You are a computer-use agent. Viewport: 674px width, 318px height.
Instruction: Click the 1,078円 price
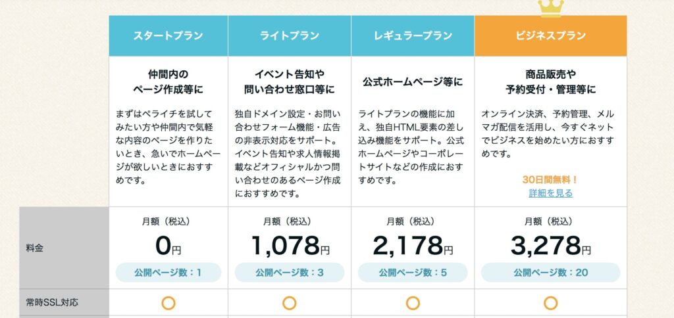[290, 246]
